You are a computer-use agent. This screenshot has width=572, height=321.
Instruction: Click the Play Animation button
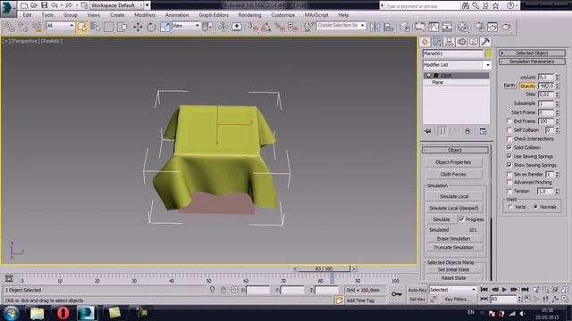coord(504,290)
